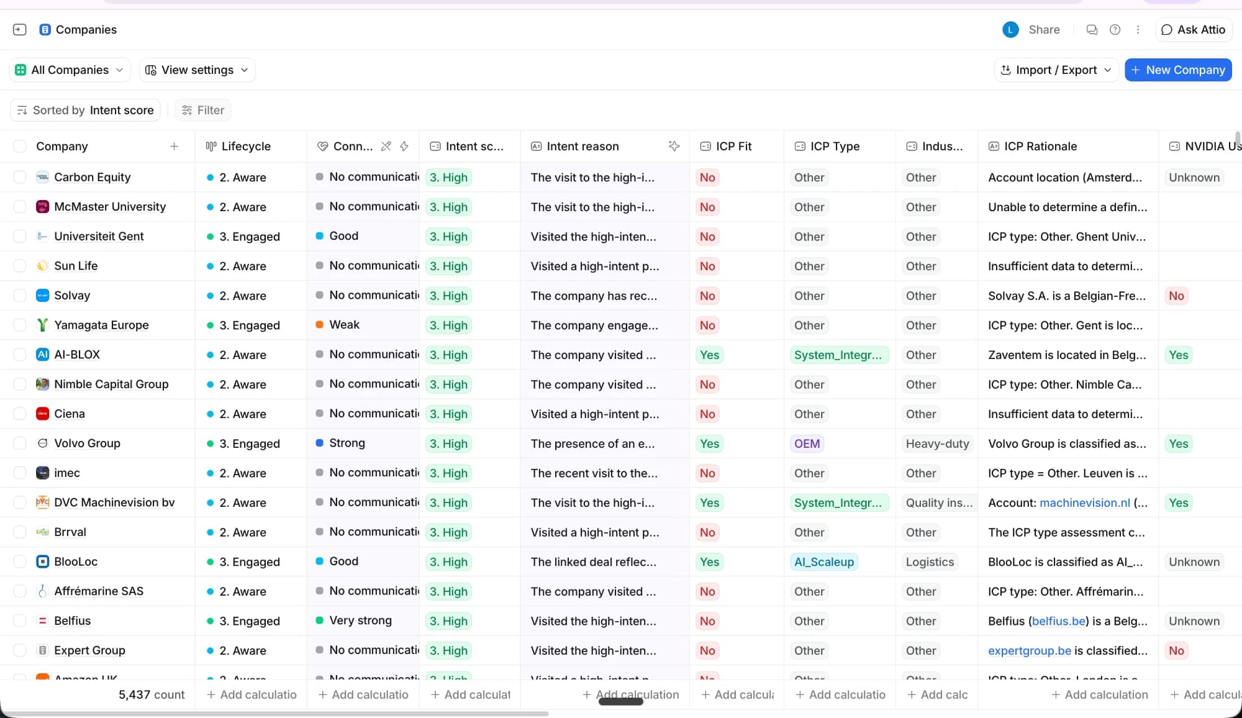Click the AI sparkle icon in Intent reason header
The image size is (1242, 718).
(674, 146)
